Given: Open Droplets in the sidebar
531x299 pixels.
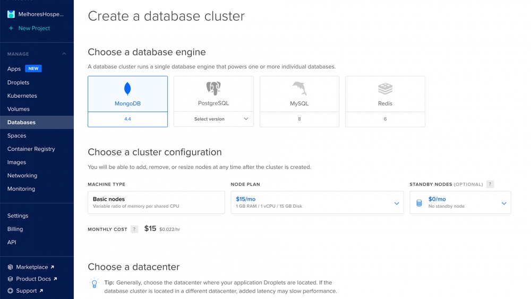Looking at the screenshot, I should coord(19,82).
